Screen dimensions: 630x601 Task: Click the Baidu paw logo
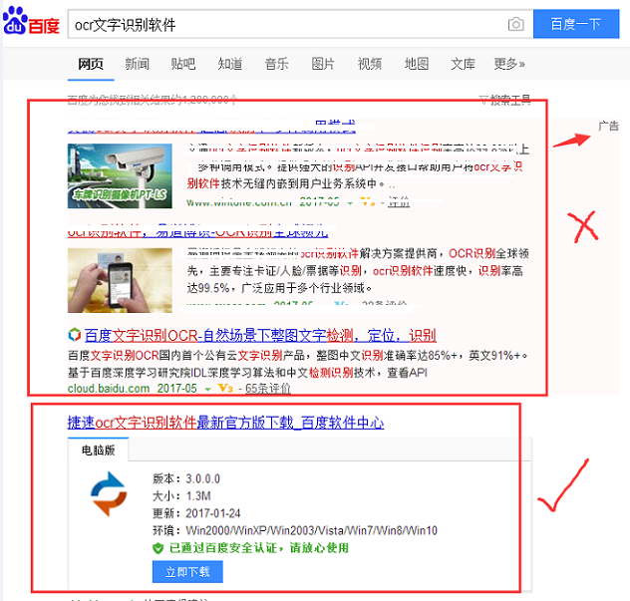pyautogui.click(x=31, y=21)
